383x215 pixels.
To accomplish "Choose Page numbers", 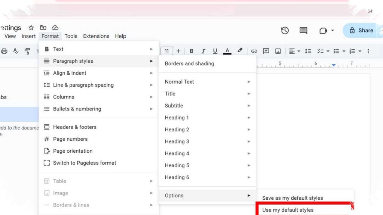I will coord(99,139).
